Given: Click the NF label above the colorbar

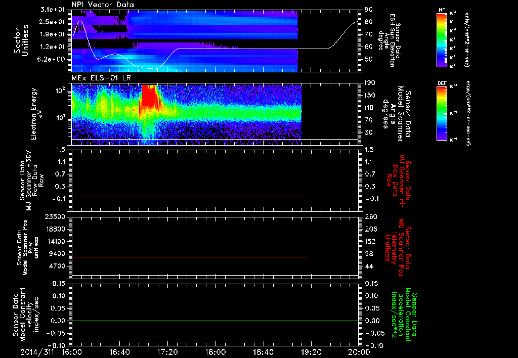Looking at the screenshot, I should [442, 10].
